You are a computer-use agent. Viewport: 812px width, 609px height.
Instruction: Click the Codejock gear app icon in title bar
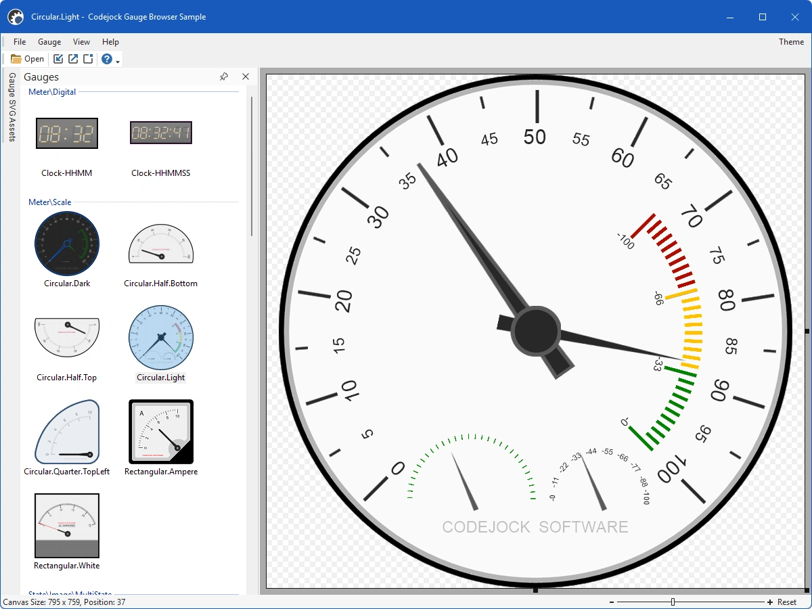[16, 17]
